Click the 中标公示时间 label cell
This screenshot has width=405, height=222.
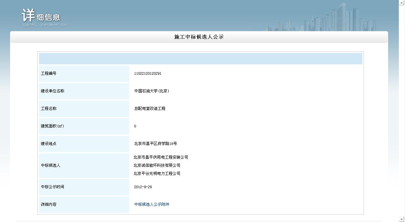coord(84,187)
